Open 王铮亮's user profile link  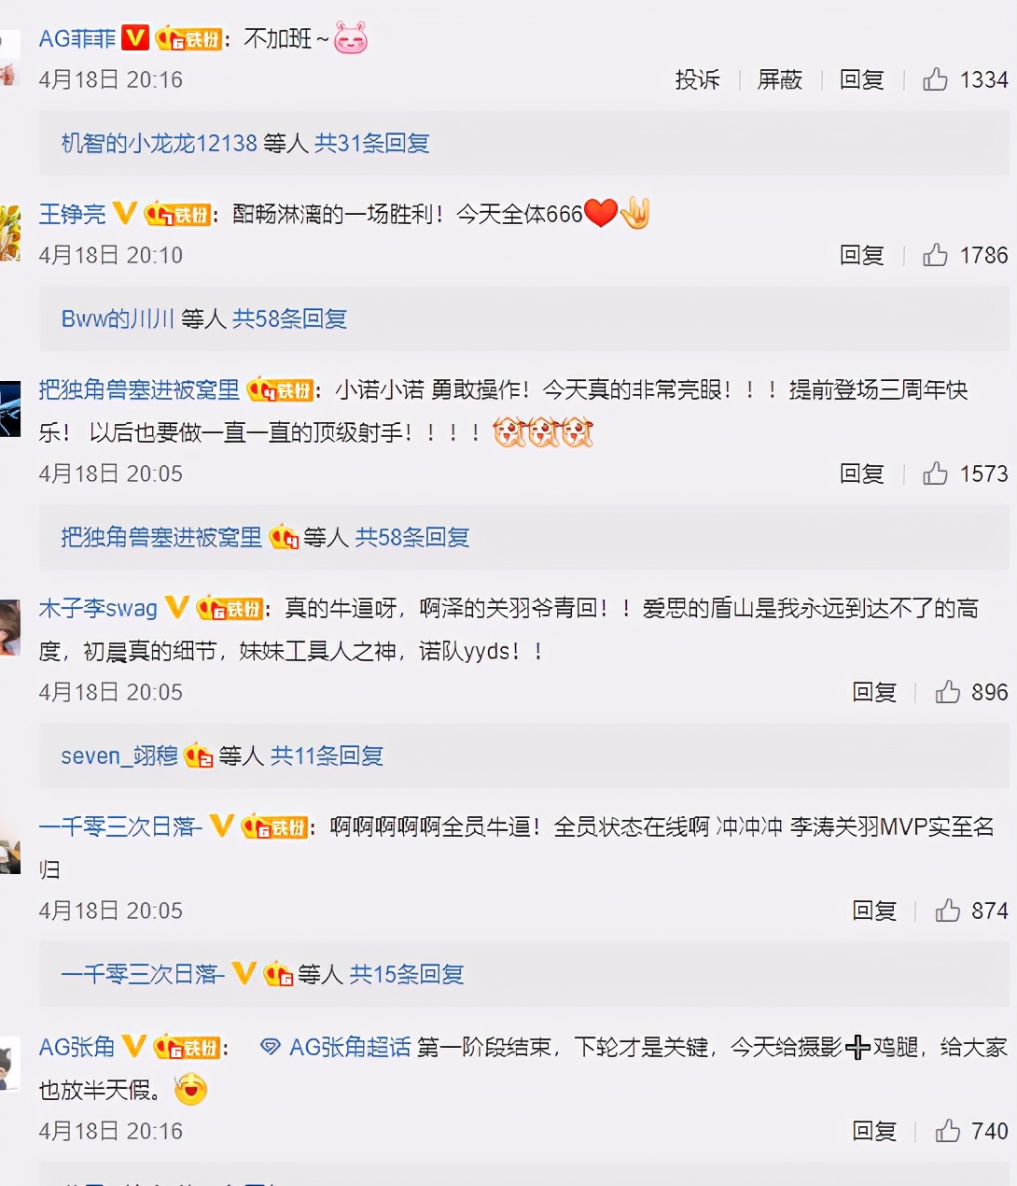pyautogui.click(x=72, y=214)
